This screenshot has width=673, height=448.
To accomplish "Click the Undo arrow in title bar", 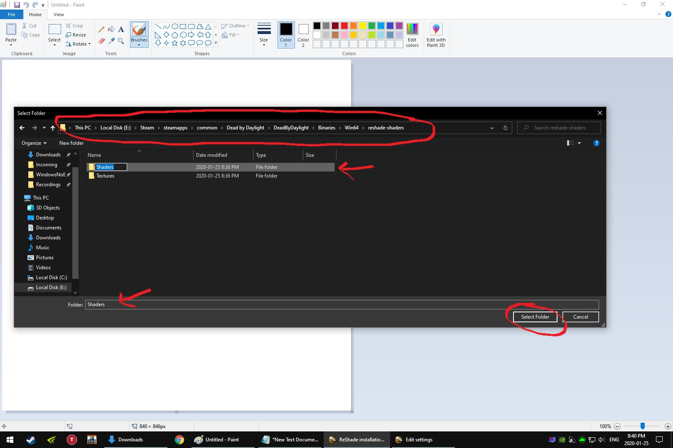I will click(26, 5).
